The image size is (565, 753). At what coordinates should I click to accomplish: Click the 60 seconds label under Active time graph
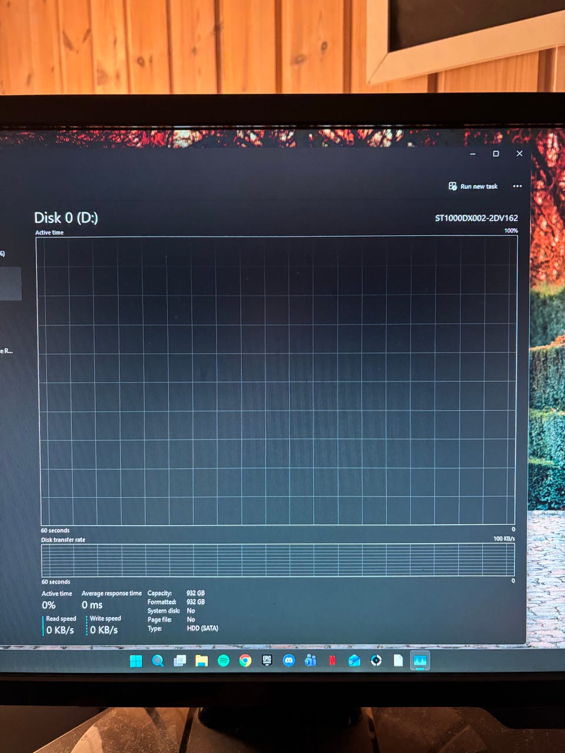click(x=55, y=531)
